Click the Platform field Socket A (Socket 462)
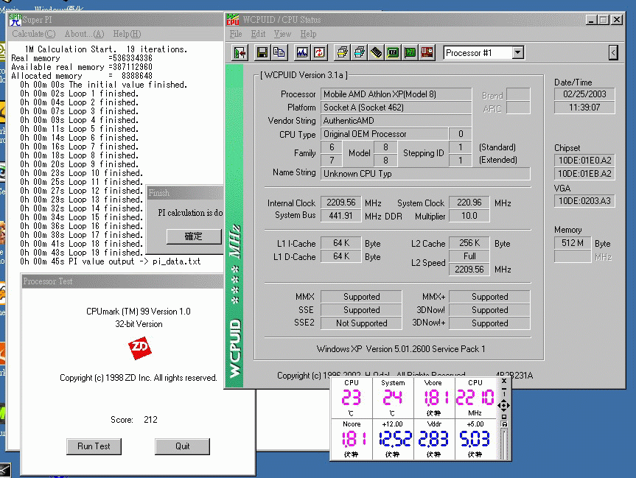 tap(396, 108)
